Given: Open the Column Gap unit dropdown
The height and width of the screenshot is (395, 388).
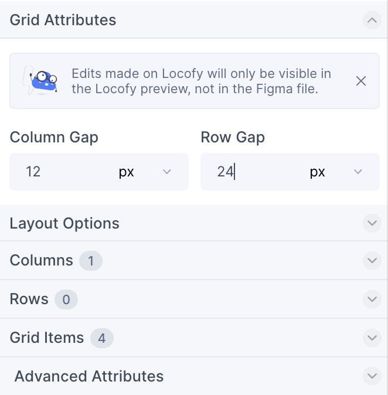Looking at the screenshot, I should pos(167,172).
